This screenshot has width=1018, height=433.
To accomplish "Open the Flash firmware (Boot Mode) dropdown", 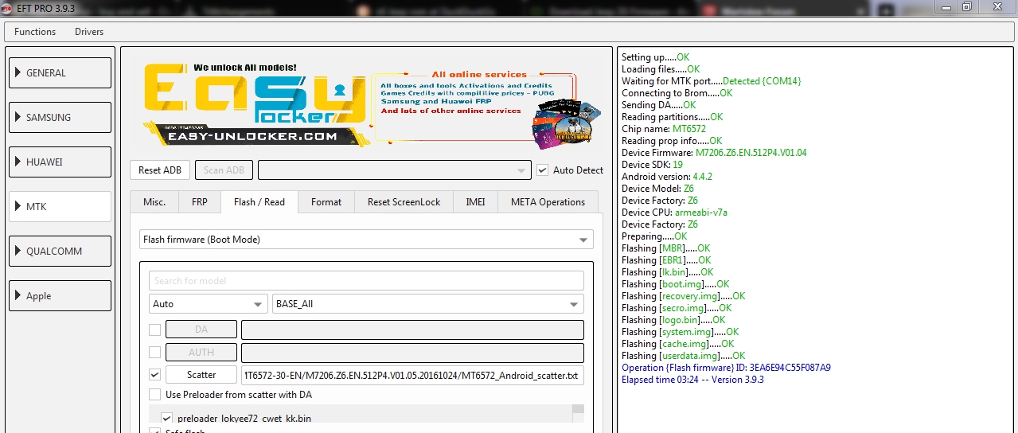I will coord(366,240).
